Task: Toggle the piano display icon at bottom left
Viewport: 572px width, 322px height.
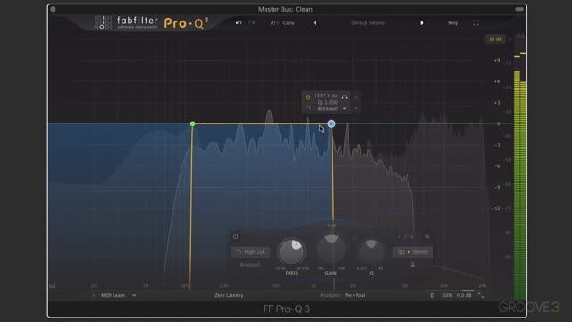Action: [52, 286]
